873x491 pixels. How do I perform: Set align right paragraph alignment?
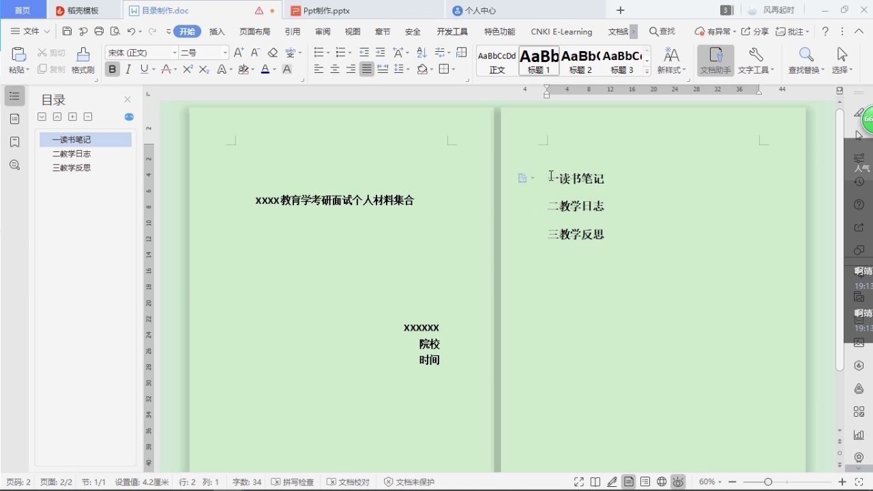351,69
